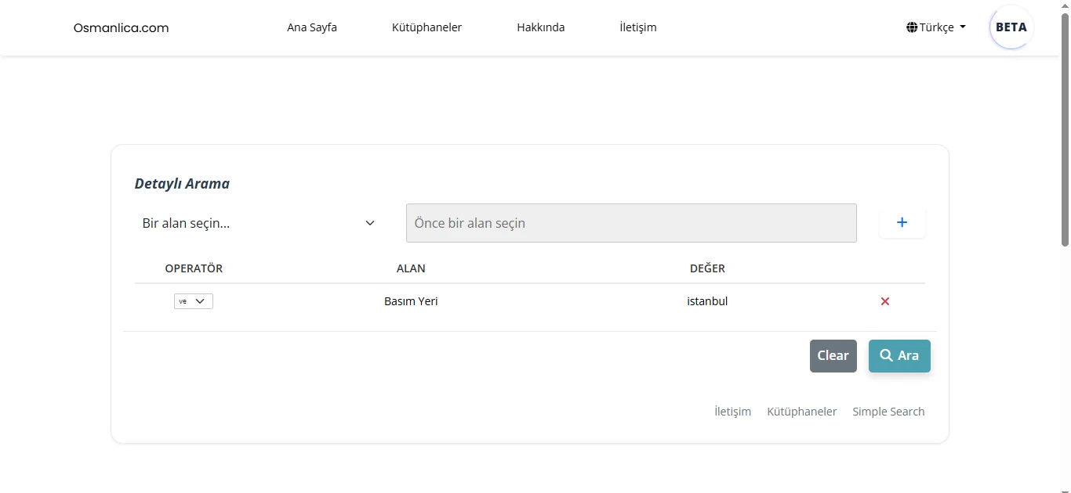1071x493 pixels.
Task: Click the 'Detaylı Arama' heading
Action: [x=182, y=184]
